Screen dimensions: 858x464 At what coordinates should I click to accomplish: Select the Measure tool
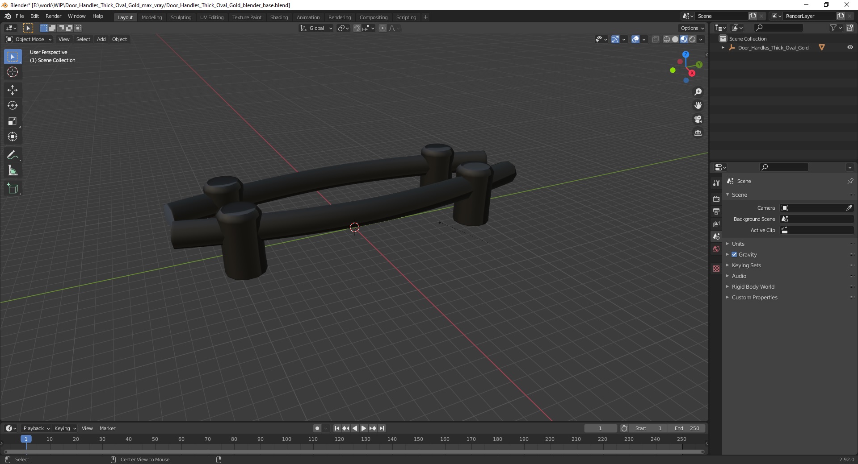13,170
